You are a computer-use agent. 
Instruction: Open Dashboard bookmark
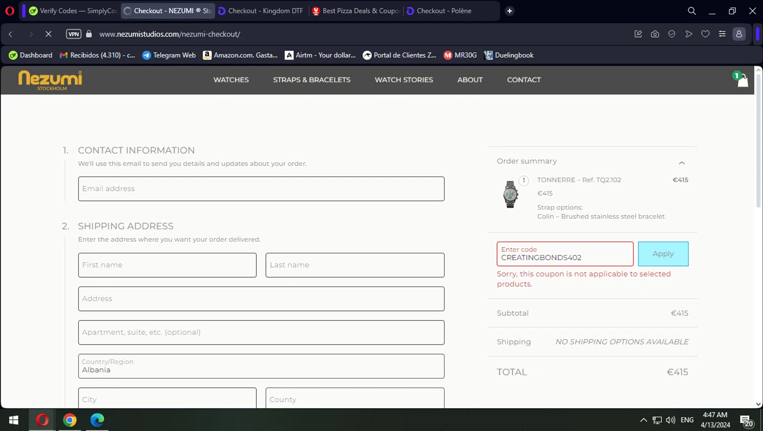coord(31,55)
